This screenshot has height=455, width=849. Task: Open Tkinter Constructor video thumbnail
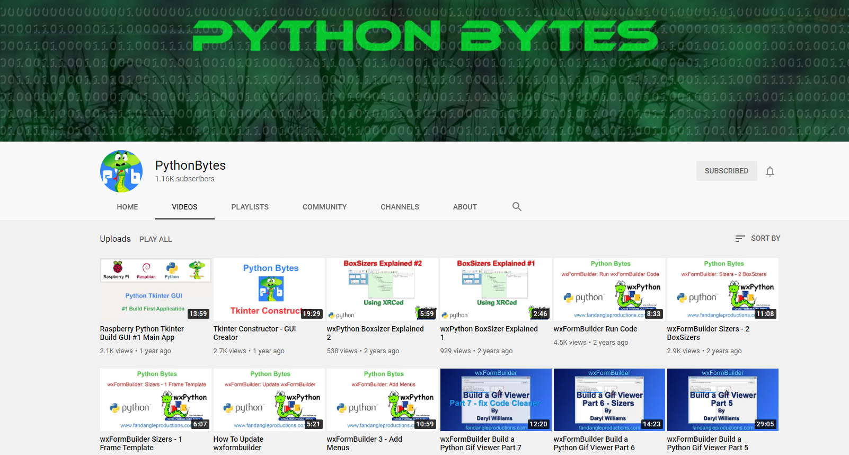[x=269, y=290]
